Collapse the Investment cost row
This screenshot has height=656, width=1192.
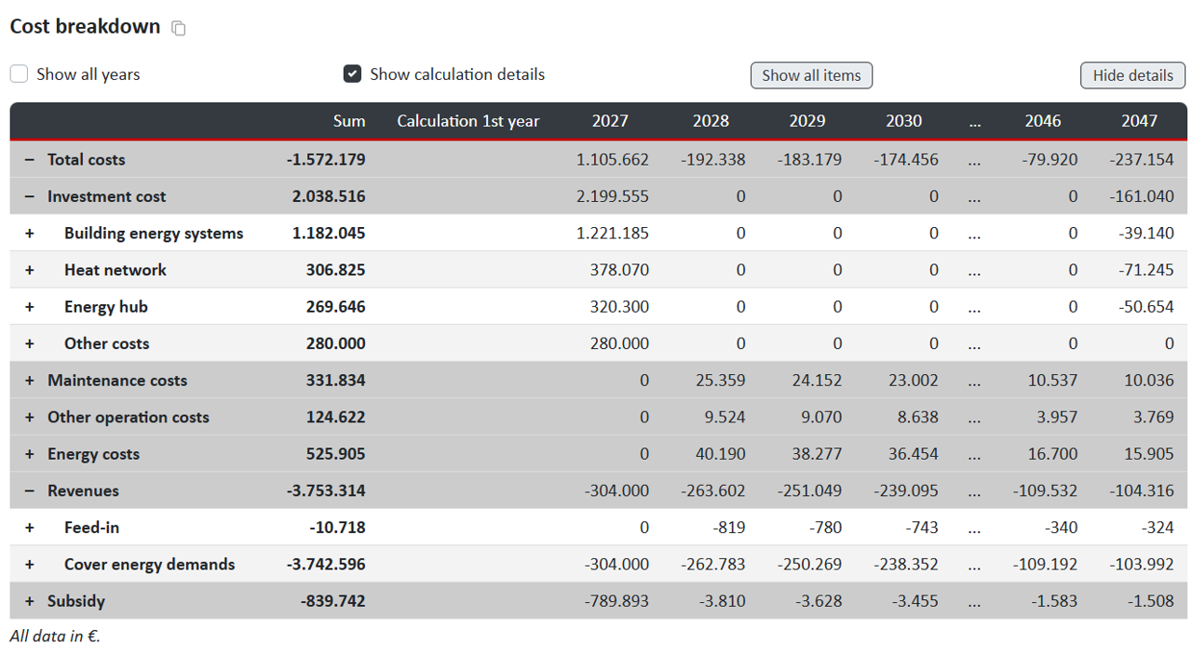pos(29,196)
